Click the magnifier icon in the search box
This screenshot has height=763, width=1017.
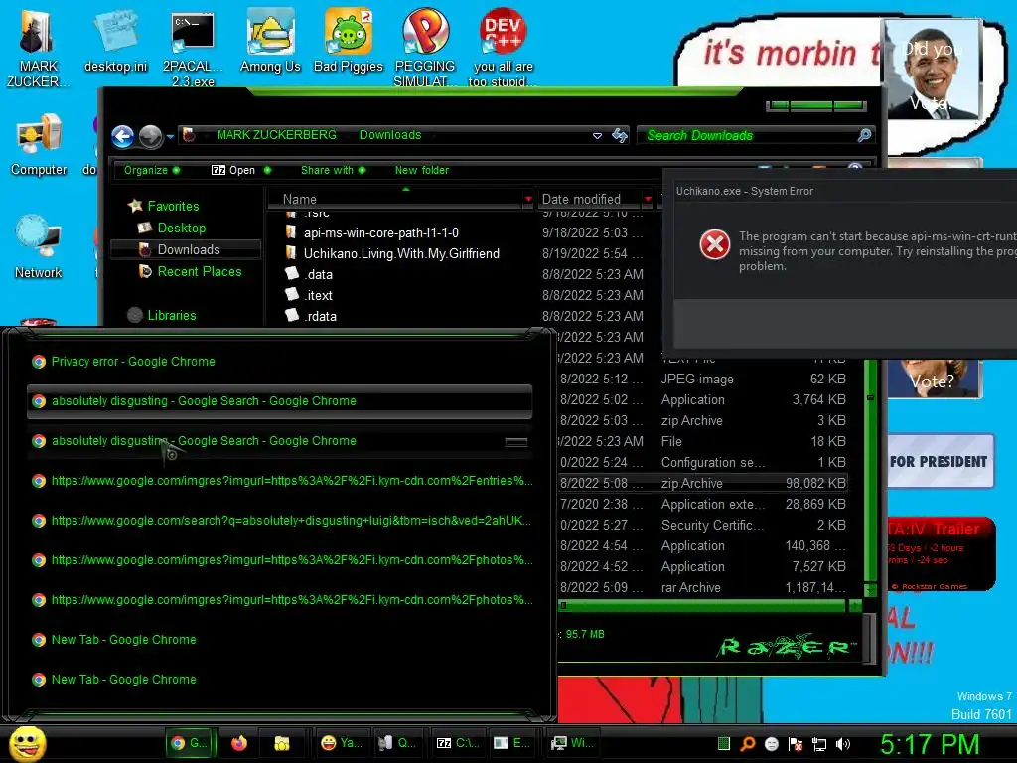864,135
